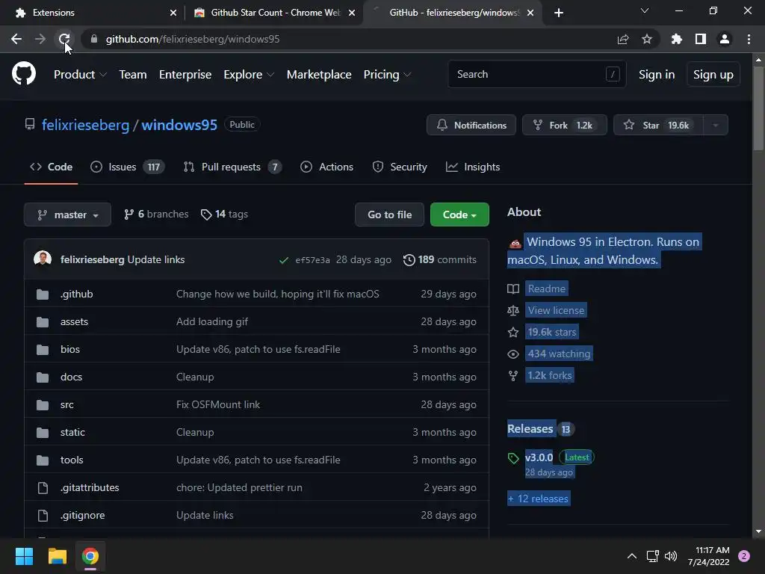Open the Readme link in About
Screen dimensions: 765x574
coord(546,289)
